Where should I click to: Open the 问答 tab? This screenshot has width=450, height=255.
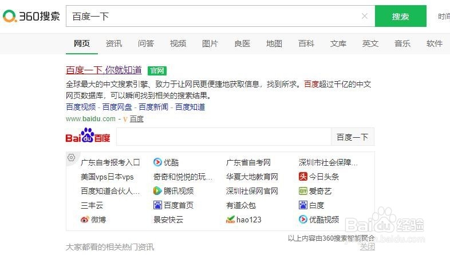pyautogui.click(x=146, y=43)
